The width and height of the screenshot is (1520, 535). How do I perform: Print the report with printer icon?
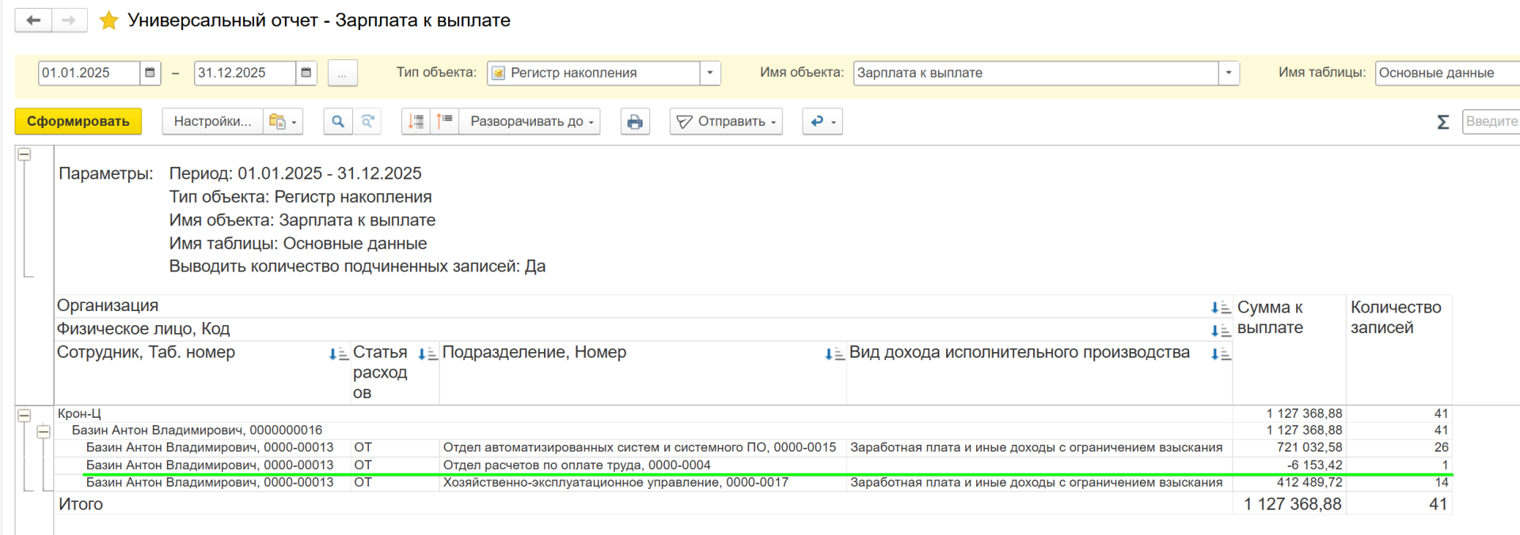pyautogui.click(x=635, y=121)
